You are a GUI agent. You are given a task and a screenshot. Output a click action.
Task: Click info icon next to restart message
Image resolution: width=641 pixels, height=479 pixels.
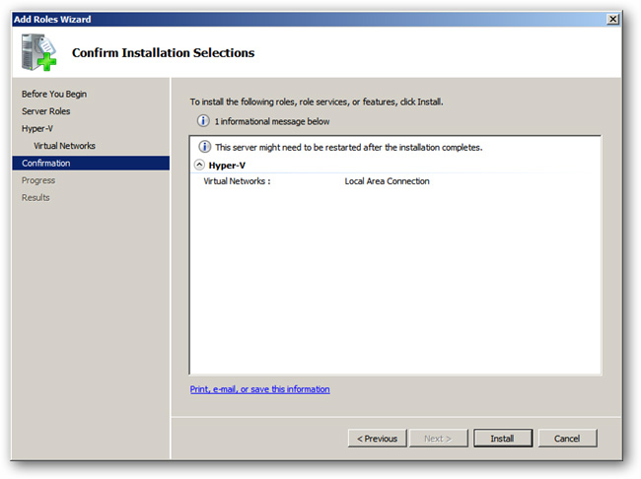click(204, 147)
